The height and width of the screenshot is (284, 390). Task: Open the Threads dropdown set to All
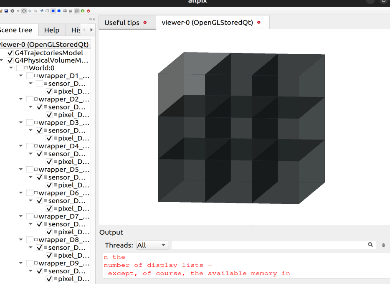point(152,245)
